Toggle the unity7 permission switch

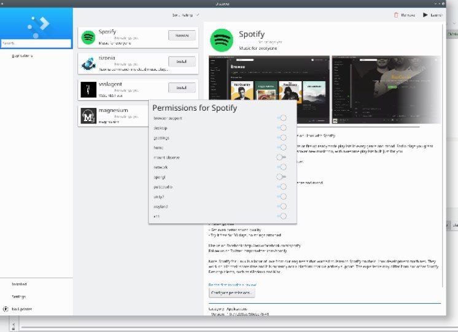pyautogui.click(x=282, y=197)
